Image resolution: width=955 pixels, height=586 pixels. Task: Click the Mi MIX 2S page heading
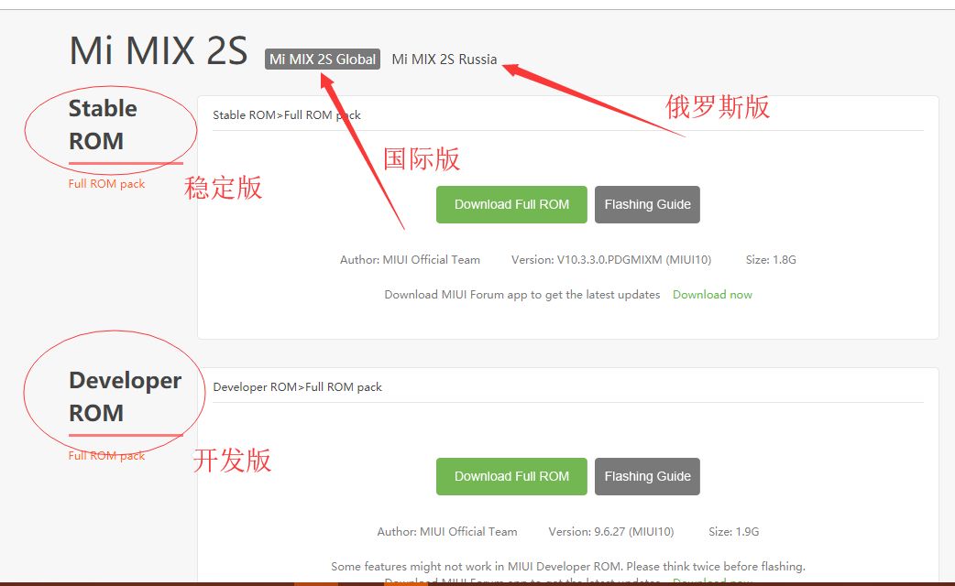(158, 52)
